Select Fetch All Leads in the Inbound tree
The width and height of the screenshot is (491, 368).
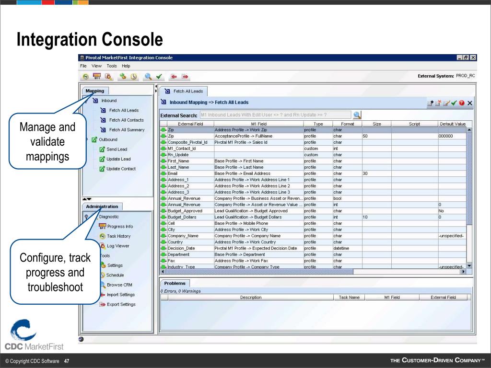tap(124, 111)
